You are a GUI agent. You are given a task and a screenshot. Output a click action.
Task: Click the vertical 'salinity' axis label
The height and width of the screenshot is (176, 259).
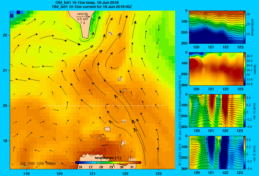point(255,69)
